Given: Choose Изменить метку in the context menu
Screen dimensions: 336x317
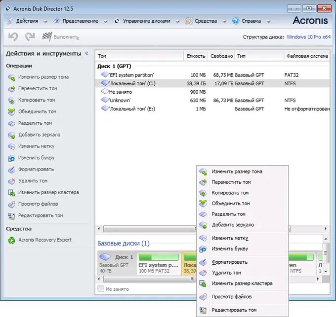Looking at the screenshot, I should 242,238.
